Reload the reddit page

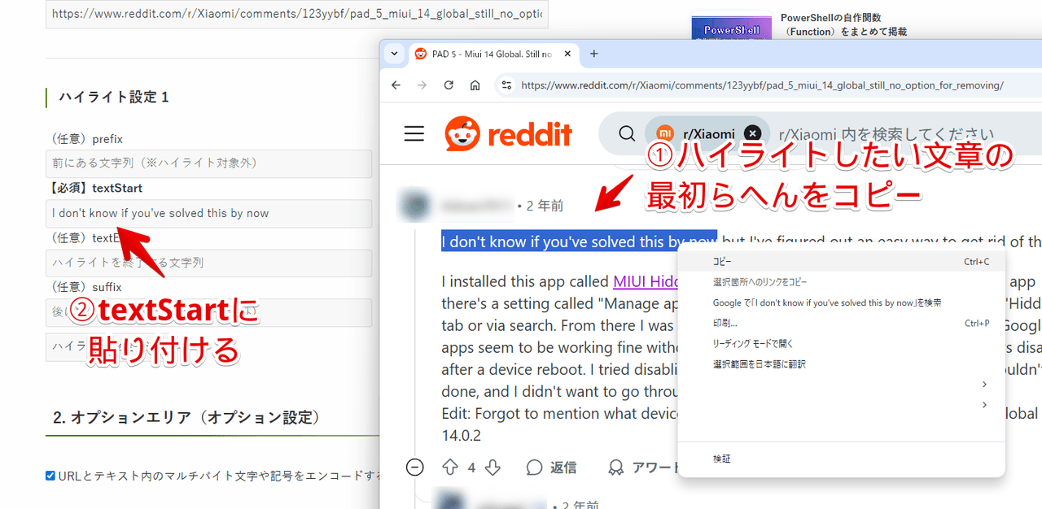(x=449, y=85)
